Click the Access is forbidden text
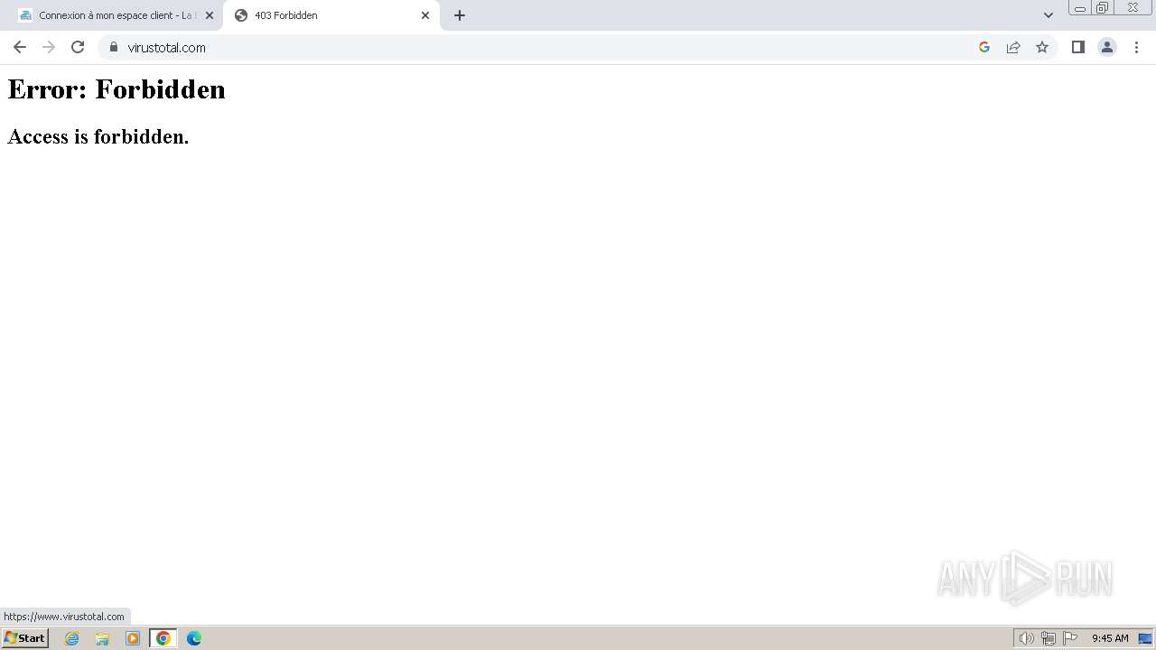Image resolution: width=1156 pixels, height=650 pixels. tap(98, 136)
